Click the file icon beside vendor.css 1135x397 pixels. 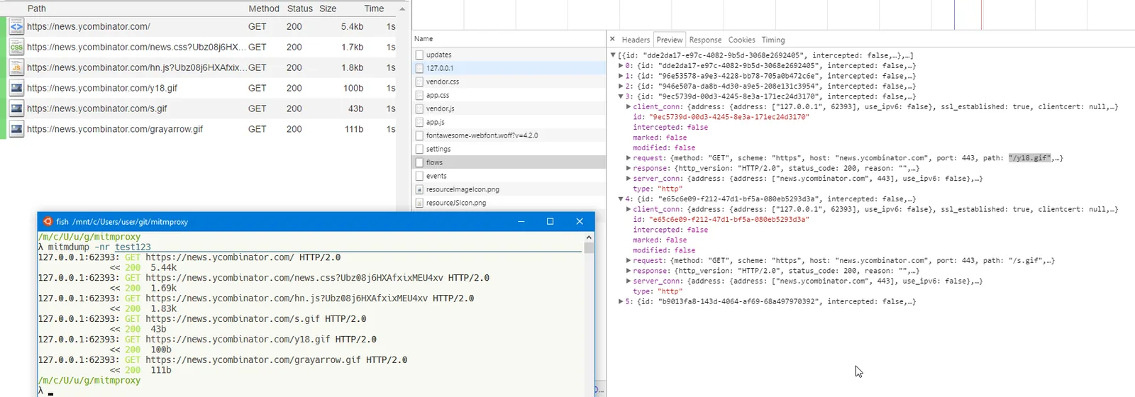point(419,82)
